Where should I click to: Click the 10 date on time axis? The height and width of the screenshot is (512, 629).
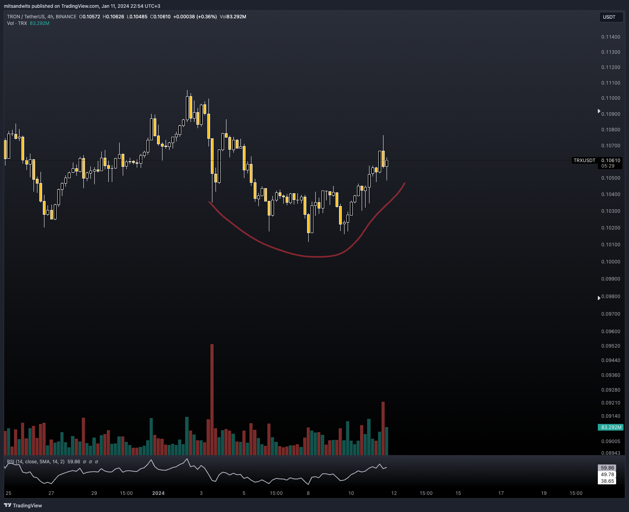pyautogui.click(x=351, y=493)
